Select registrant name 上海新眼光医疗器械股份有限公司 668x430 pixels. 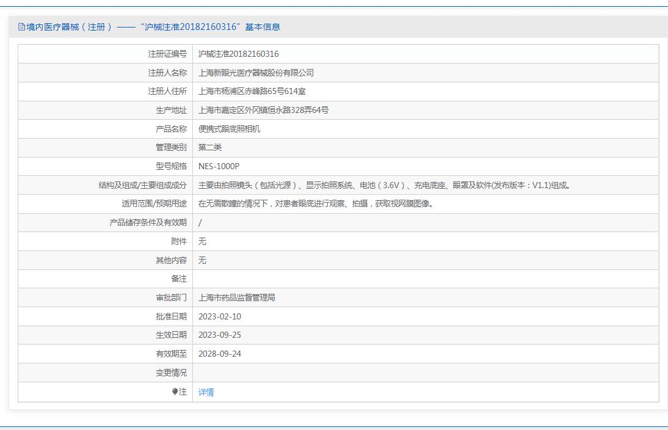(x=256, y=73)
